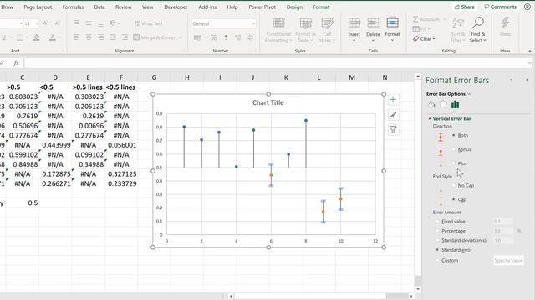Image resolution: width=535 pixels, height=300 pixels.
Task: Select No Cap end style
Action: (453, 185)
